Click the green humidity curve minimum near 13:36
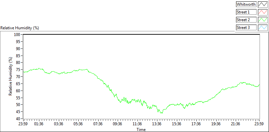The image size is (269, 132). point(161,113)
